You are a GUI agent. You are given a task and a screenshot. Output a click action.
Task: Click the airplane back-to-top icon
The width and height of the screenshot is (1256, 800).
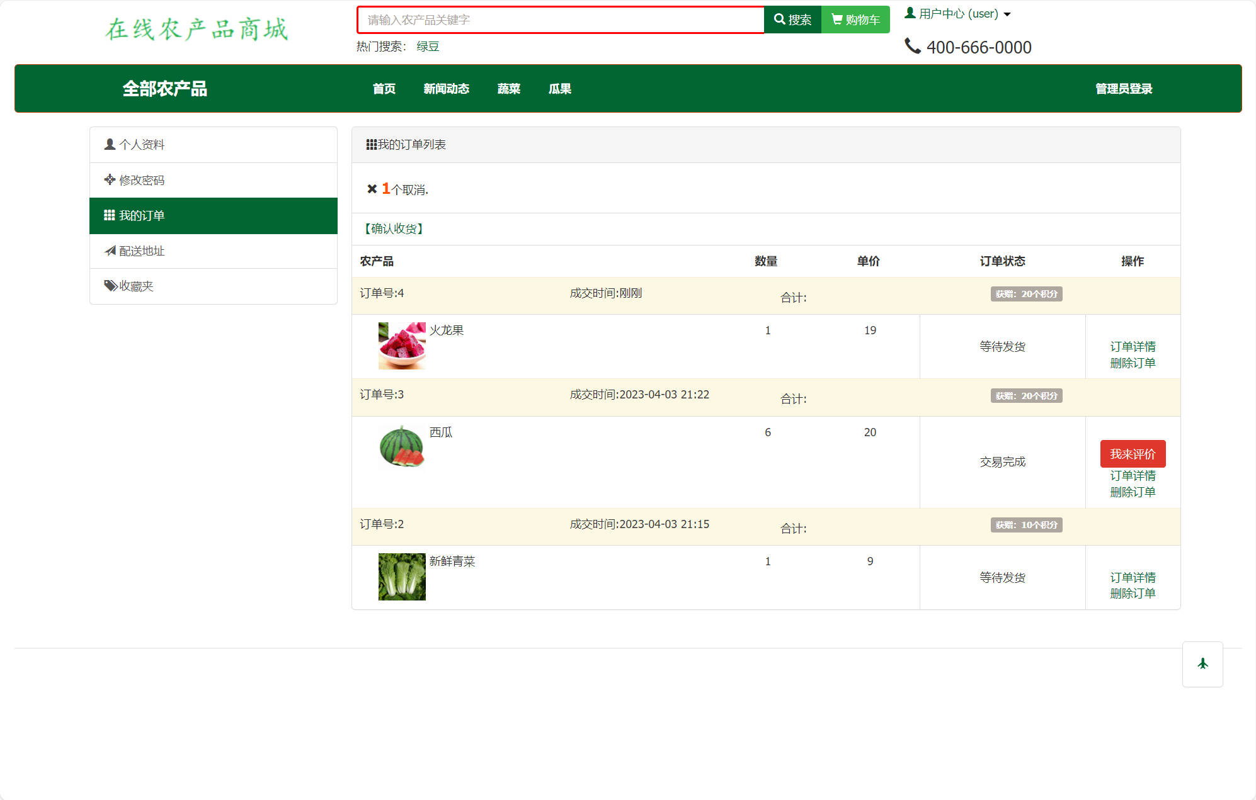pos(1202,663)
